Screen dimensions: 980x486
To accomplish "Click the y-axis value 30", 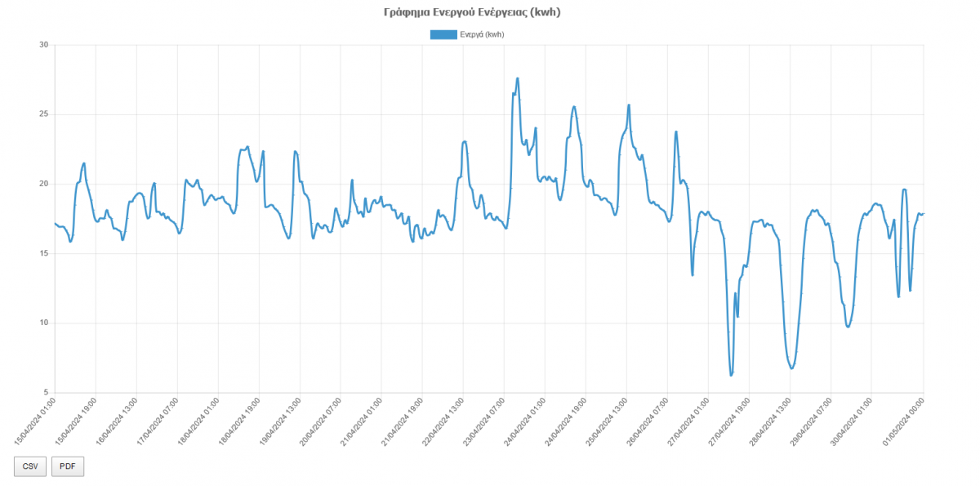I will point(43,45).
